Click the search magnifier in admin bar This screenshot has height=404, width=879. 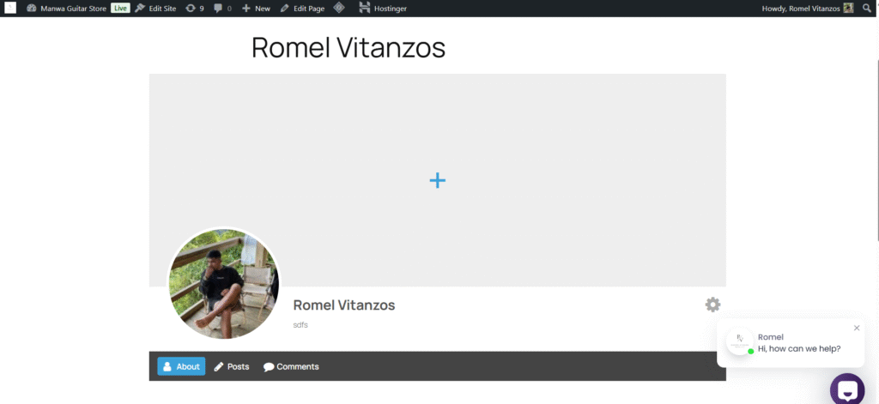[867, 8]
